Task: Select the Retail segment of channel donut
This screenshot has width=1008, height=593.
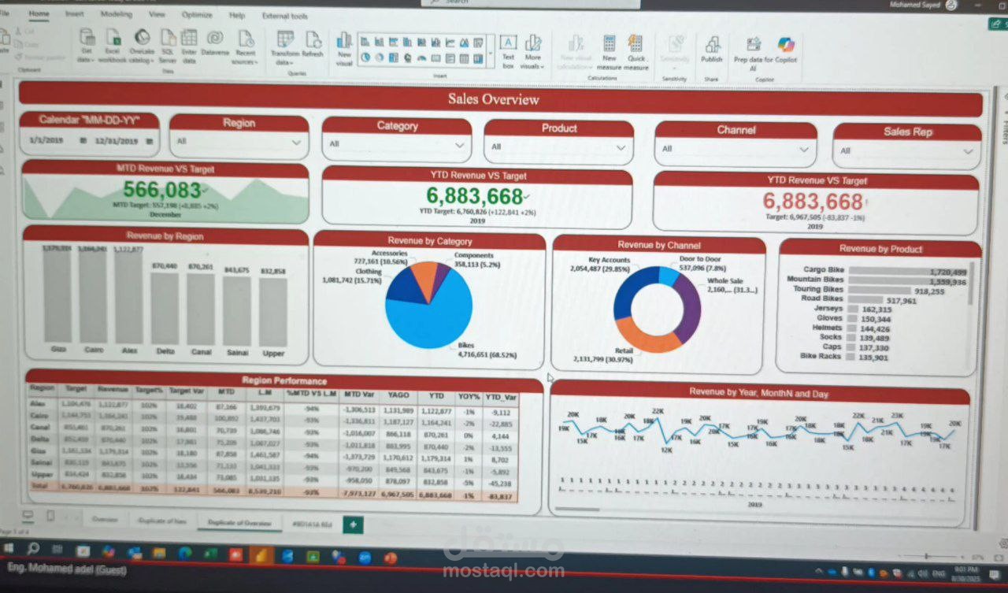Action: pos(647,335)
